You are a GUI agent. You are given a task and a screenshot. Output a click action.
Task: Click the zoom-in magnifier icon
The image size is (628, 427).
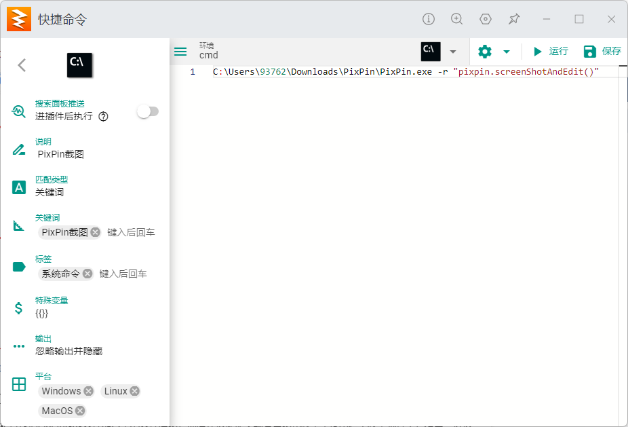tap(456, 19)
